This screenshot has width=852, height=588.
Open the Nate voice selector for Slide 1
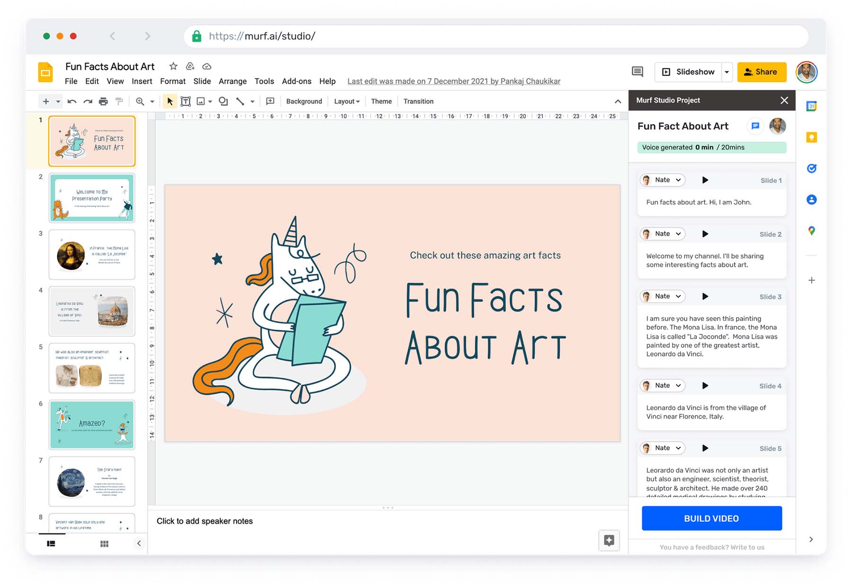pyautogui.click(x=662, y=180)
